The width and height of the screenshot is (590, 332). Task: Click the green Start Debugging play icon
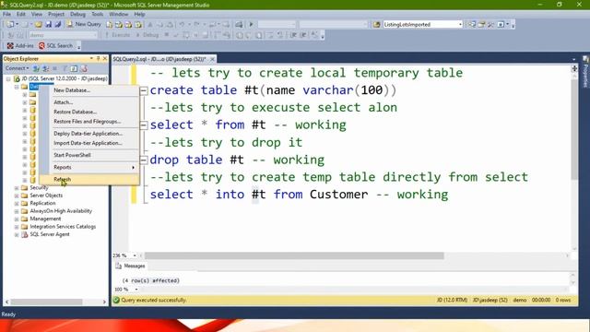tap(251, 25)
